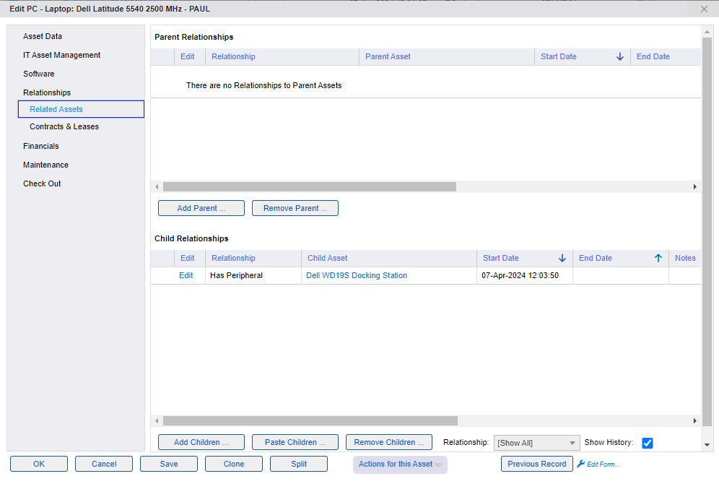Go to the Previous Record
The height and width of the screenshot is (484, 719).
(x=536, y=464)
